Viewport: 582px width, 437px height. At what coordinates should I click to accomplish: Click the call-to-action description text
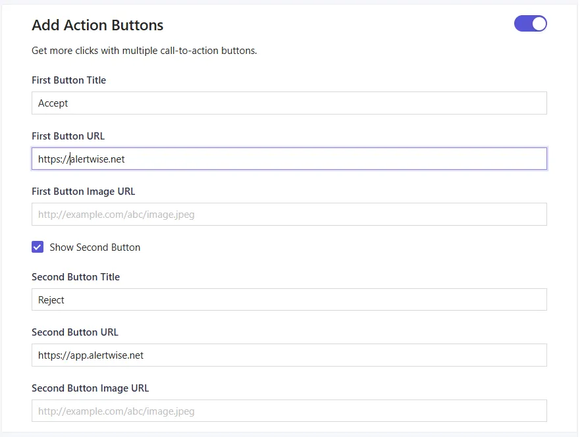pos(144,50)
